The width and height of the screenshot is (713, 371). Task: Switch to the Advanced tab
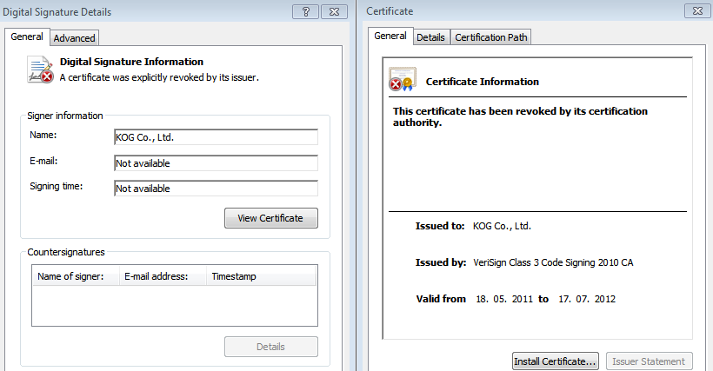click(x=74, y=38)
